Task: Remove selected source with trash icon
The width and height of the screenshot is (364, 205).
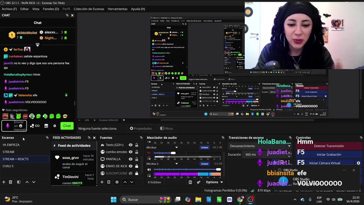Action: point(109,182)
